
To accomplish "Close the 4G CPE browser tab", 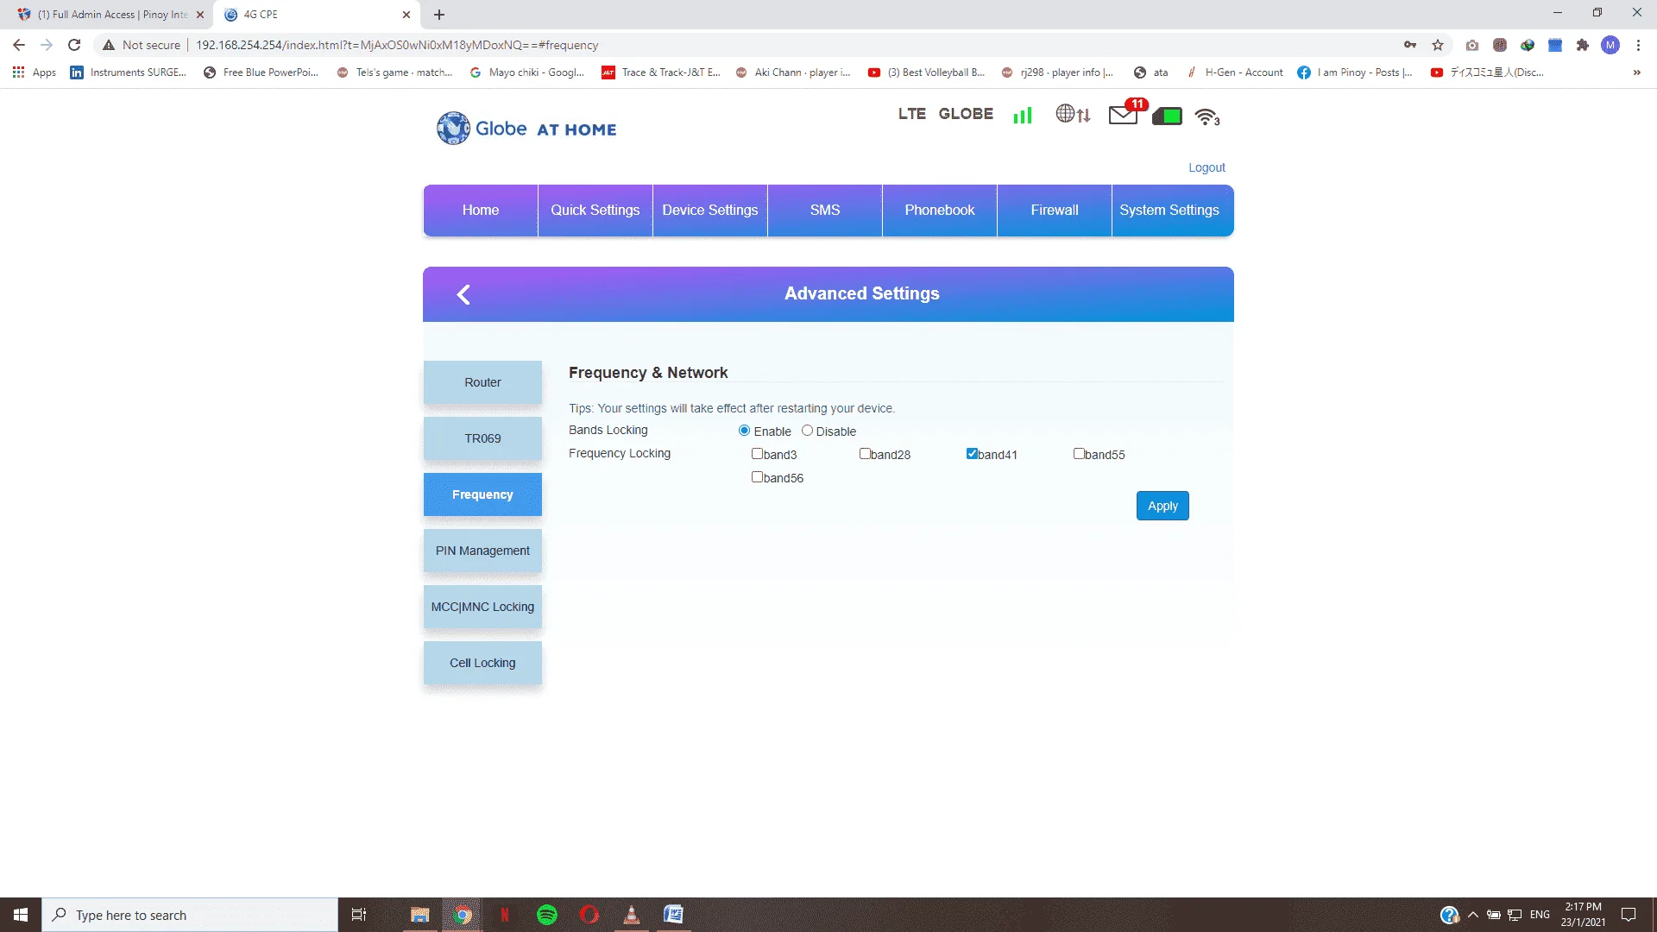I will coord(406,15).
